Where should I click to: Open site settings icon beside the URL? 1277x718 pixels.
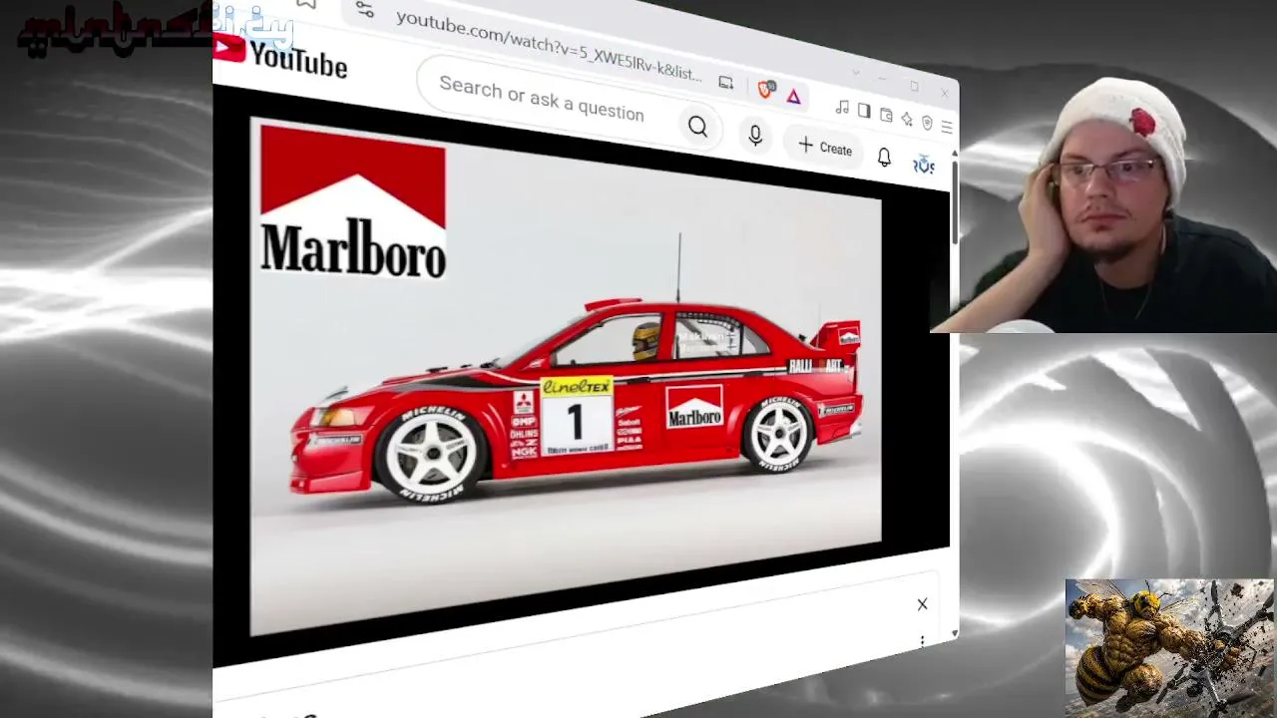(x=364, y=10)
